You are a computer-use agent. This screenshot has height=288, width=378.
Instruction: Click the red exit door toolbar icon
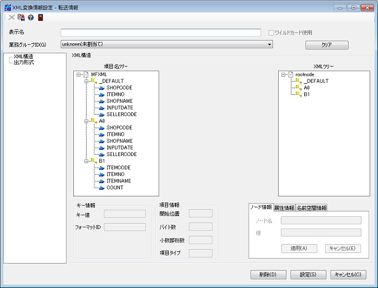(x=41, y=18)
